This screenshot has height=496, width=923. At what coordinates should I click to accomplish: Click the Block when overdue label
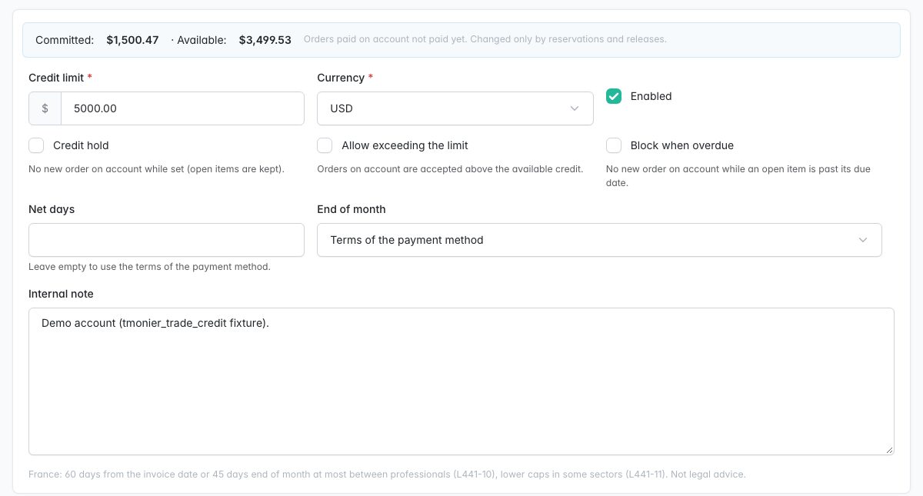(682, 145)
